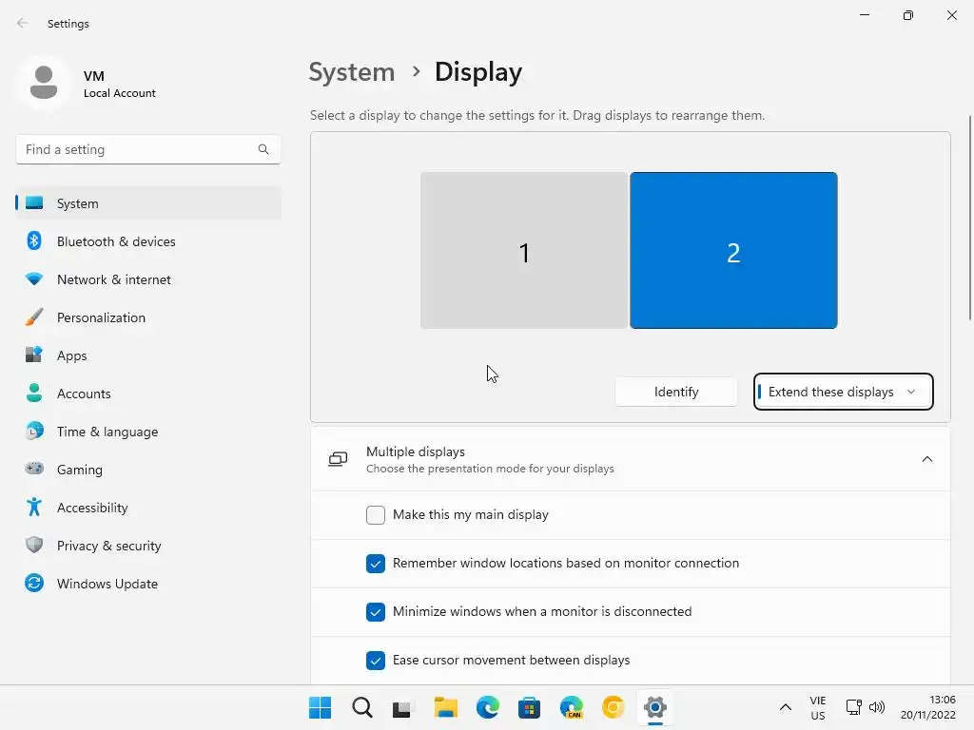Uncheck Remember window locations based on monitor connection

tap(375, 563)
